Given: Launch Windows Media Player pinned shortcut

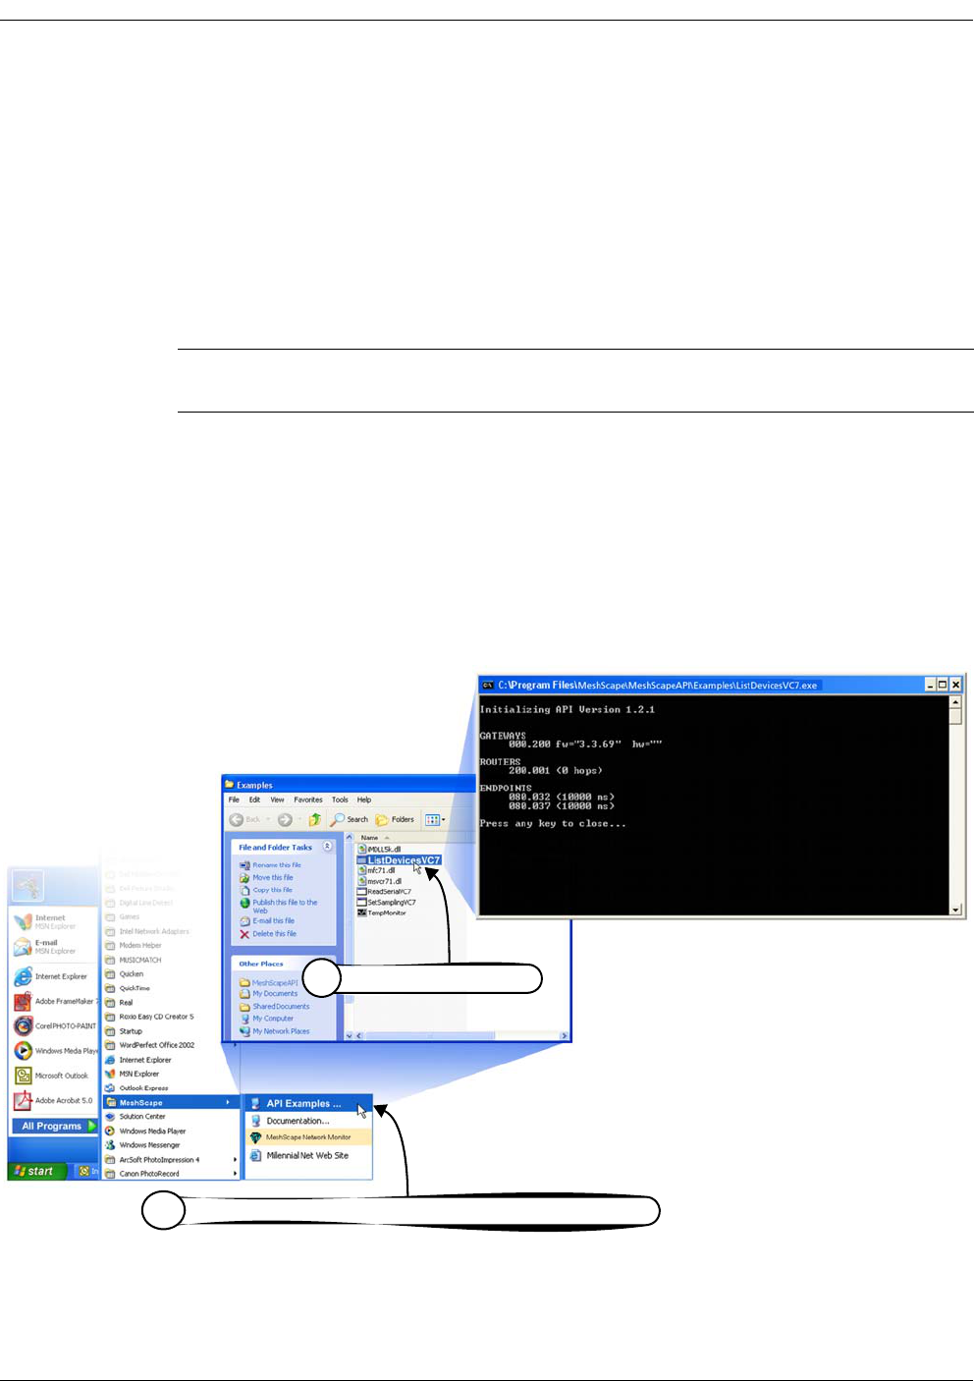Looking at the screenshot, I should (55, 1050).
